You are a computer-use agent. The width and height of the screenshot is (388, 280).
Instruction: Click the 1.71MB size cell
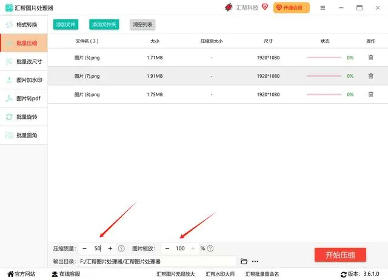click(x=155, y=58)
